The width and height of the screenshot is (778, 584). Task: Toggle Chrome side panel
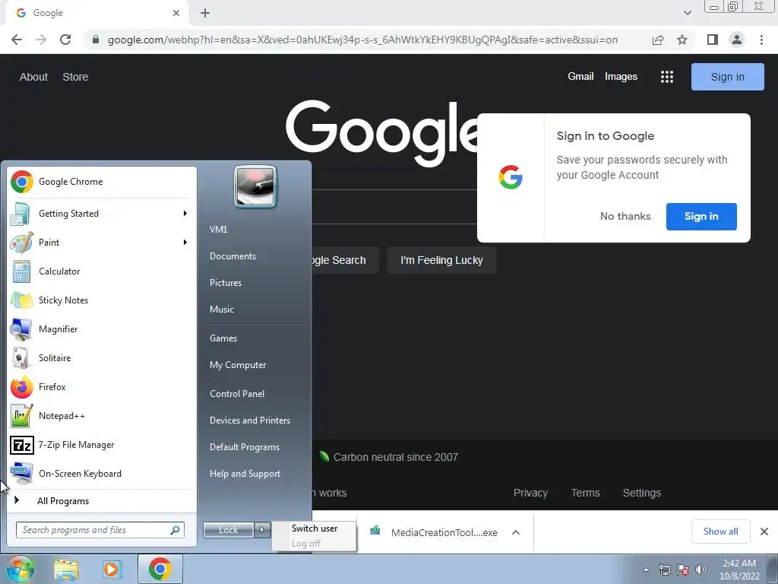(x=713, y=40)
